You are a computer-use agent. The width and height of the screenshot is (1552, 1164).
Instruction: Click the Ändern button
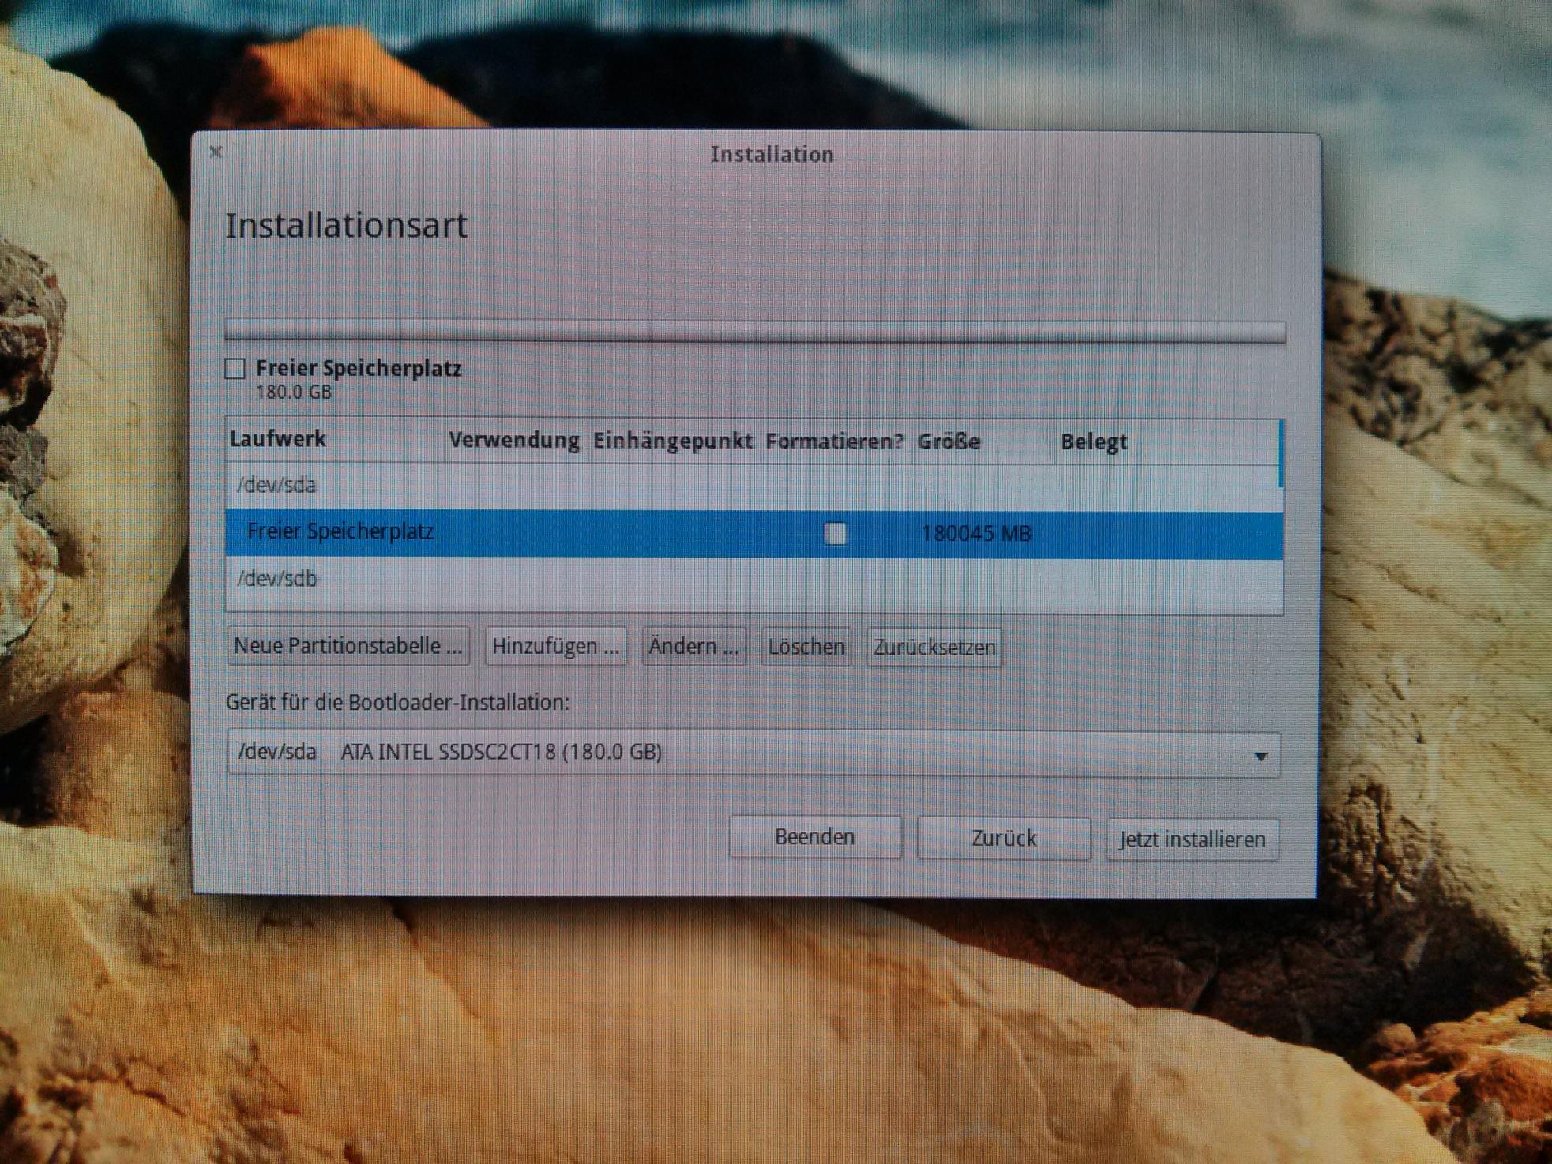click(693, 647)
